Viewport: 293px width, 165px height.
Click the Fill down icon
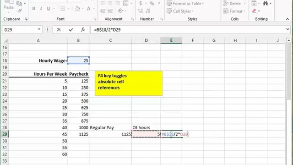[x=254, y=3]
